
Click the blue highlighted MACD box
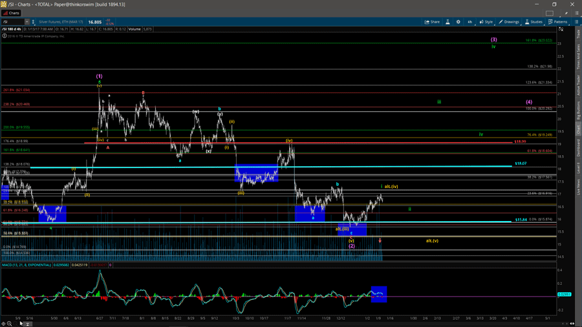[378, 294]
